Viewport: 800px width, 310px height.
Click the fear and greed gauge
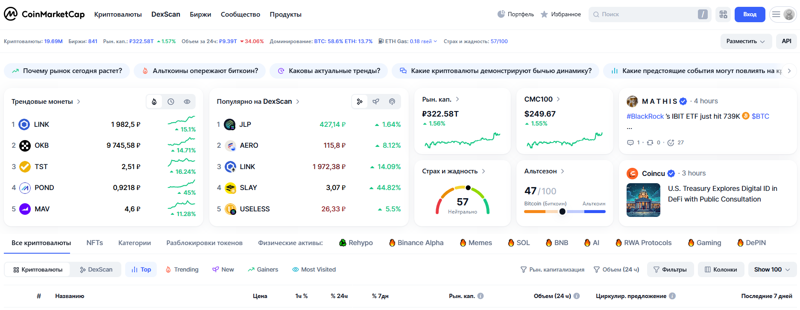(x=463, y=200)
